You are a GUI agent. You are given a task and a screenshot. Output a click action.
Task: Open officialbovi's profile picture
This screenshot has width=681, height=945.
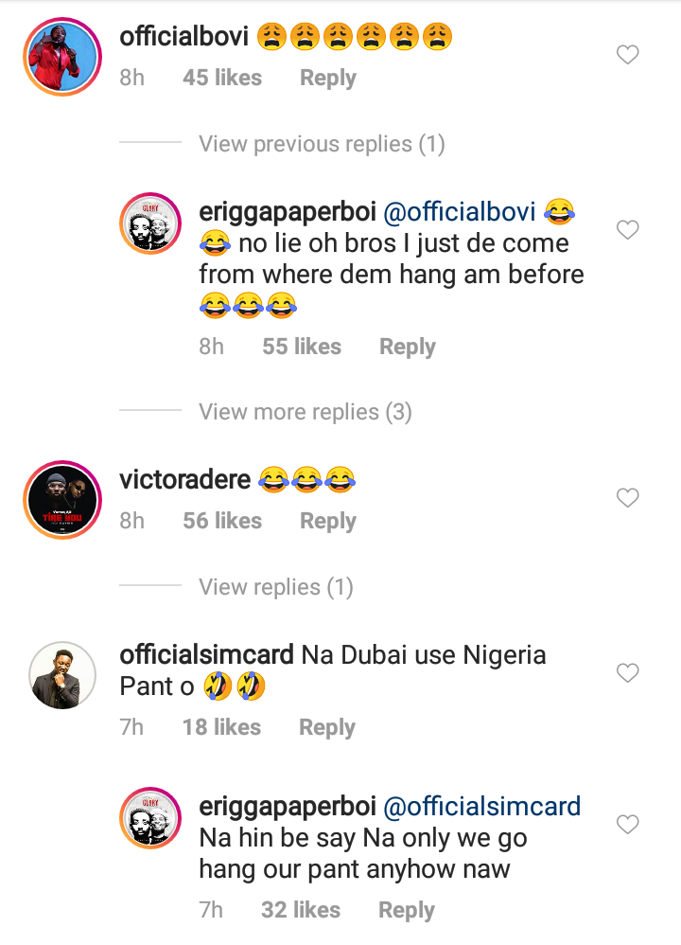(x=61, y=55)
